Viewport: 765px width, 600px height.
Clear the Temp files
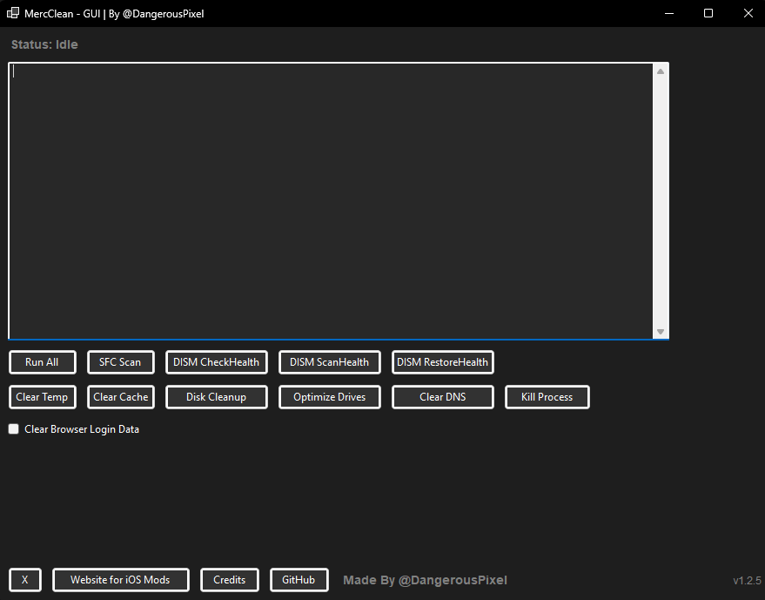(42, 396)
